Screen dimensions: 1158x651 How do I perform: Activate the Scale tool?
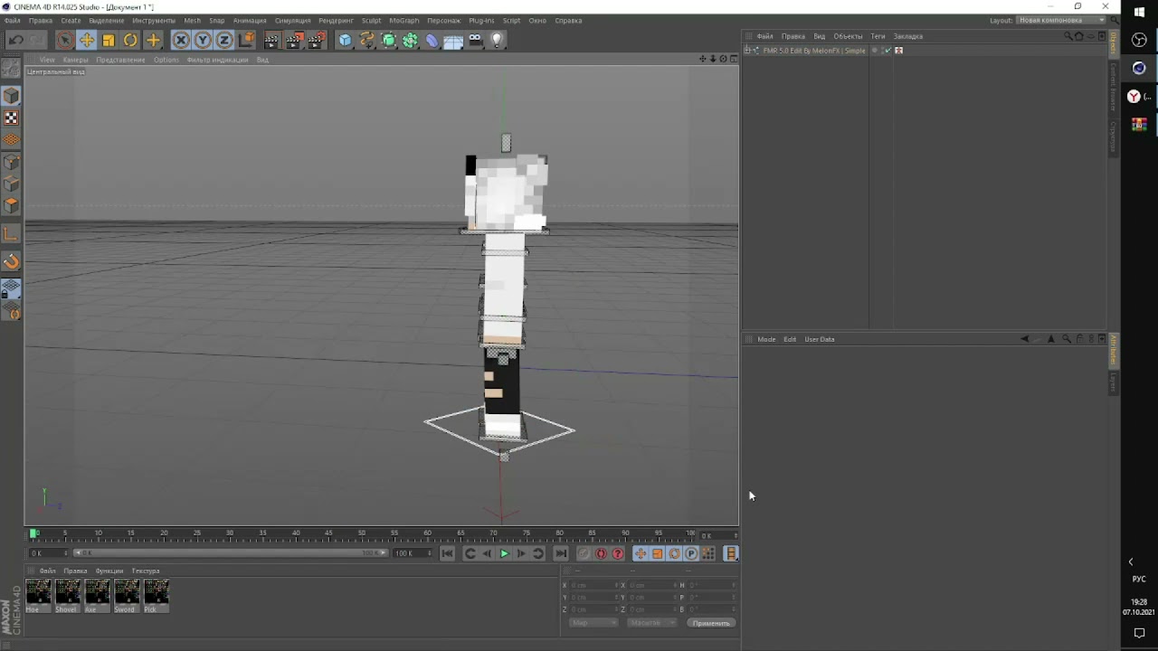click(109, 40)
